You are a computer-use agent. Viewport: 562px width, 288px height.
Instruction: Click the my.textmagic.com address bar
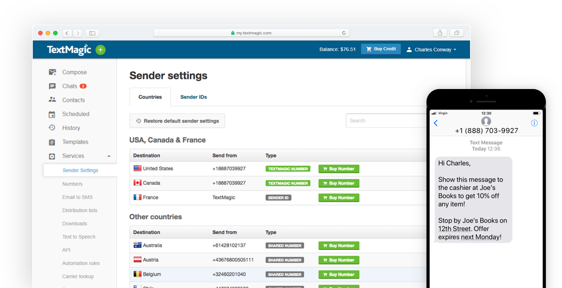tap(251, 33)
